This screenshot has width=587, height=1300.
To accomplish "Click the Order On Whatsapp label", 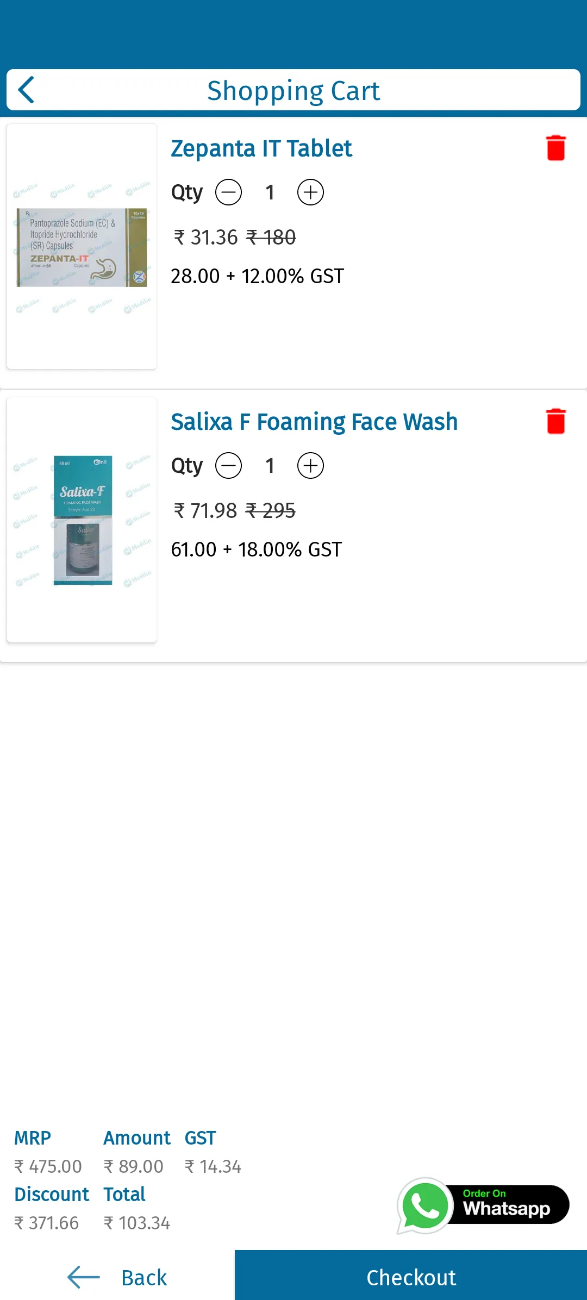I will 506,1205.
